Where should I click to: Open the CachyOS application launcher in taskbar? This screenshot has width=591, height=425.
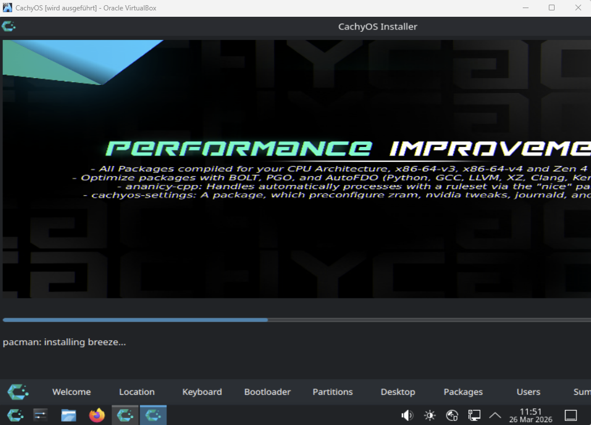click(16, 415)
